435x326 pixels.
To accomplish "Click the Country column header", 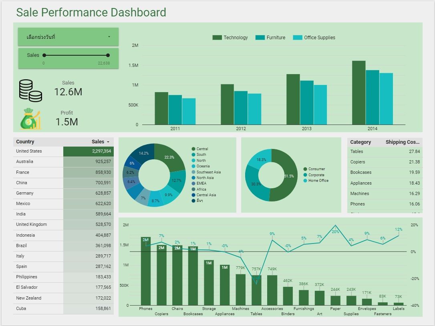I will pyautogui.click(x=25, y=142).
